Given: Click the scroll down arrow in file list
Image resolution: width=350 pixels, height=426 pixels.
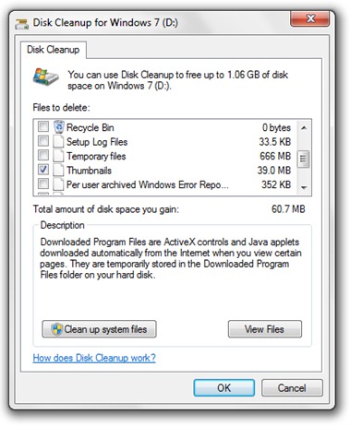Looking at the screenshot, I should coord(304,187).
